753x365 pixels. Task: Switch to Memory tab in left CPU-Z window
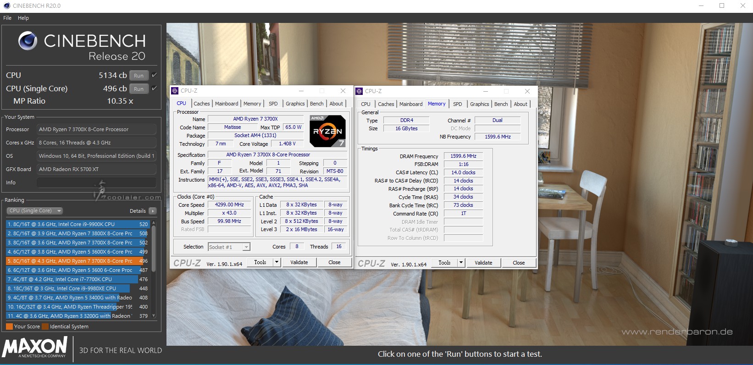pos(252,104)
